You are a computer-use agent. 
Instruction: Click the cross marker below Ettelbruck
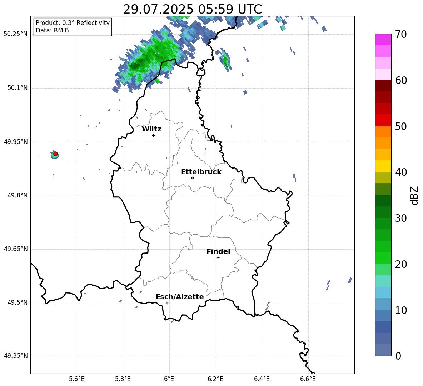[193, 178]
